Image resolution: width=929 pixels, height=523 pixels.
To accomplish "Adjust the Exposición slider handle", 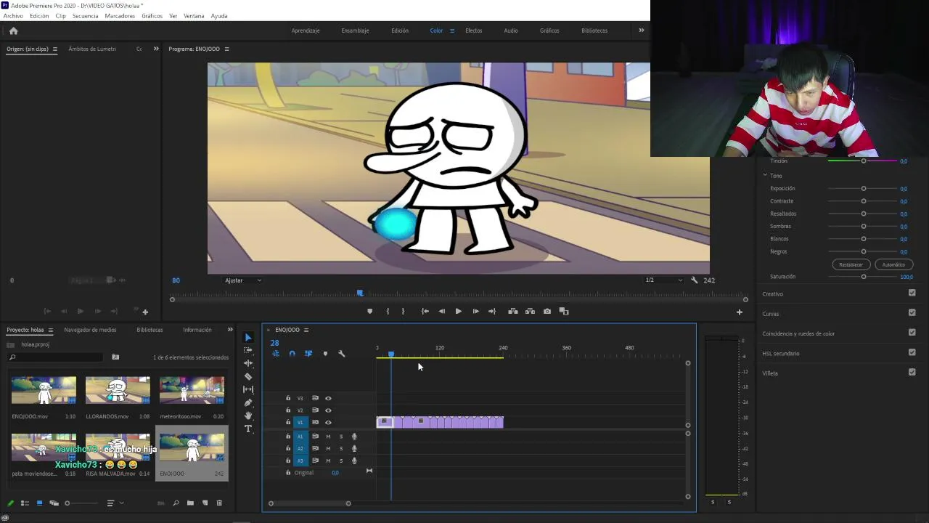I will [864, 188].
